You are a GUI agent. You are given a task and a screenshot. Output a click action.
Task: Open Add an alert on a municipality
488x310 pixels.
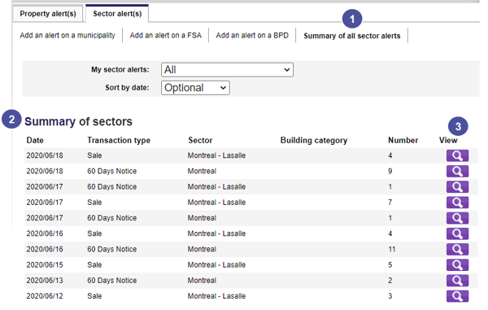tap(68, 36)
